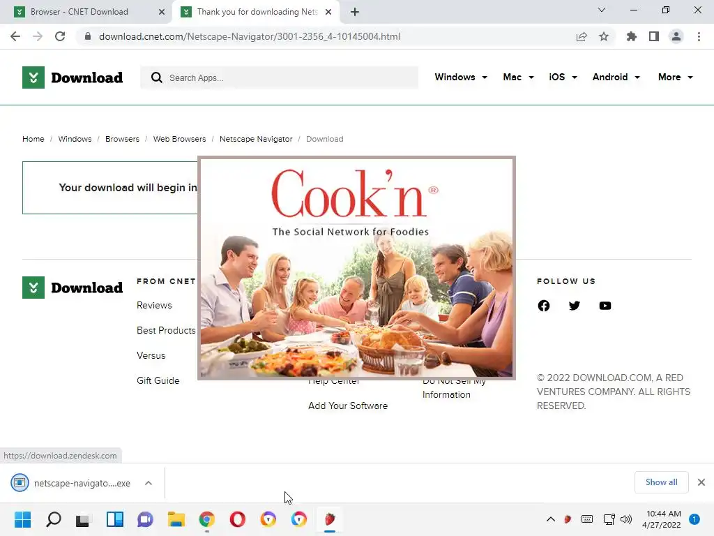The height and width of the screenshot is (536, 714).
Task: Toggle the browser side panel icon
Action: [654, 36]
